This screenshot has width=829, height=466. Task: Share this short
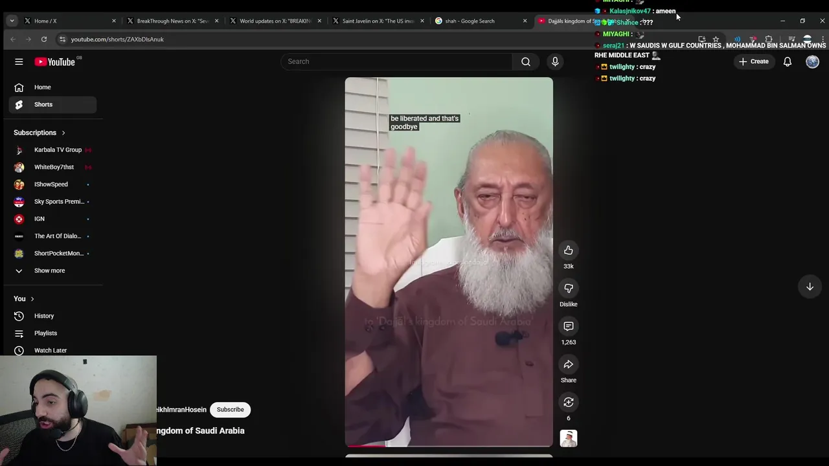tap(569, 364)
